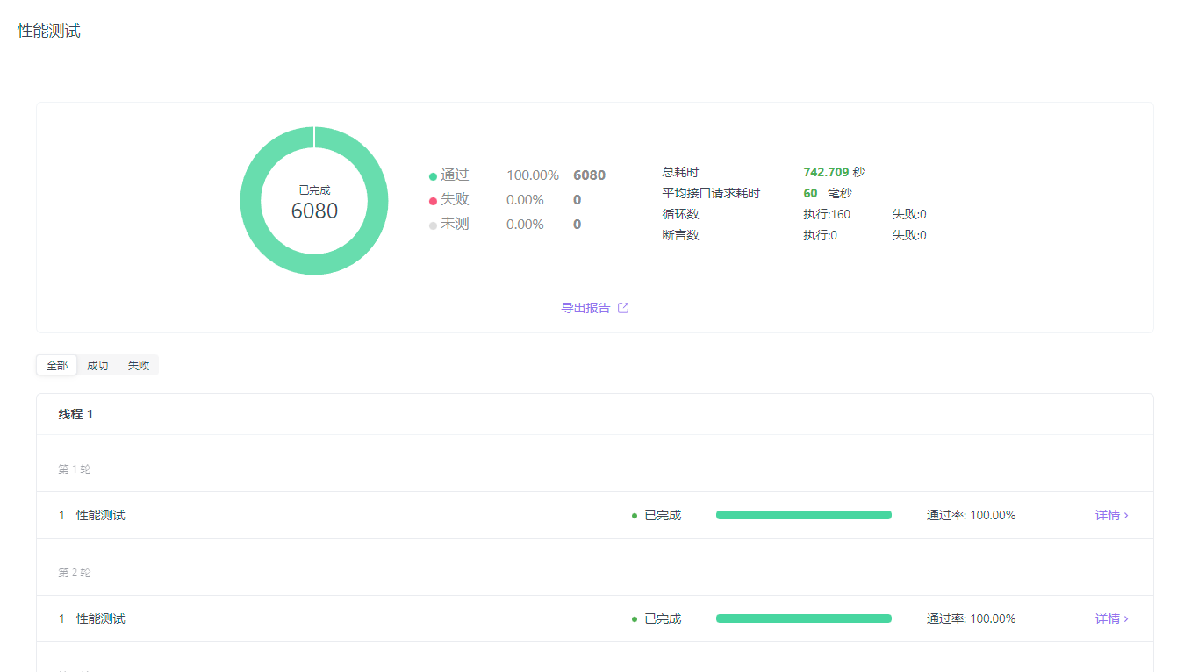This screenshot has width=1184, height=672.
Task: Click the 6080 number inside the donut chart
Action: coord(314,211)
